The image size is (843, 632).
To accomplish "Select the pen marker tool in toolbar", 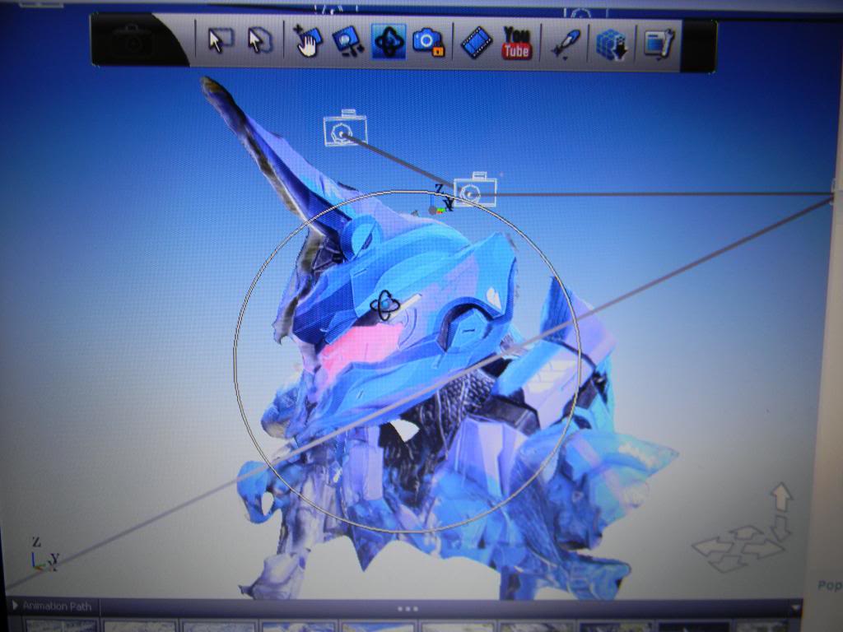I will (565, 43).
